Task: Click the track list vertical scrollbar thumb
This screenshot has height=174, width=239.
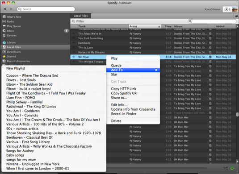Action: pyautogui.click(x=237, y=115)
